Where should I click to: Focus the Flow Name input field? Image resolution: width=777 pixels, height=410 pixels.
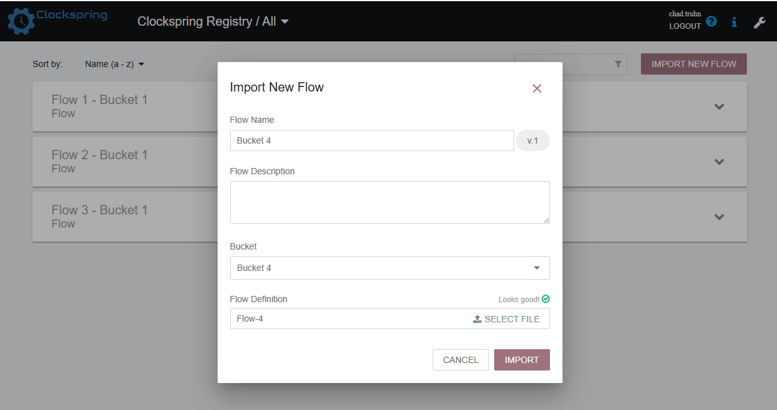coord(372,140)
